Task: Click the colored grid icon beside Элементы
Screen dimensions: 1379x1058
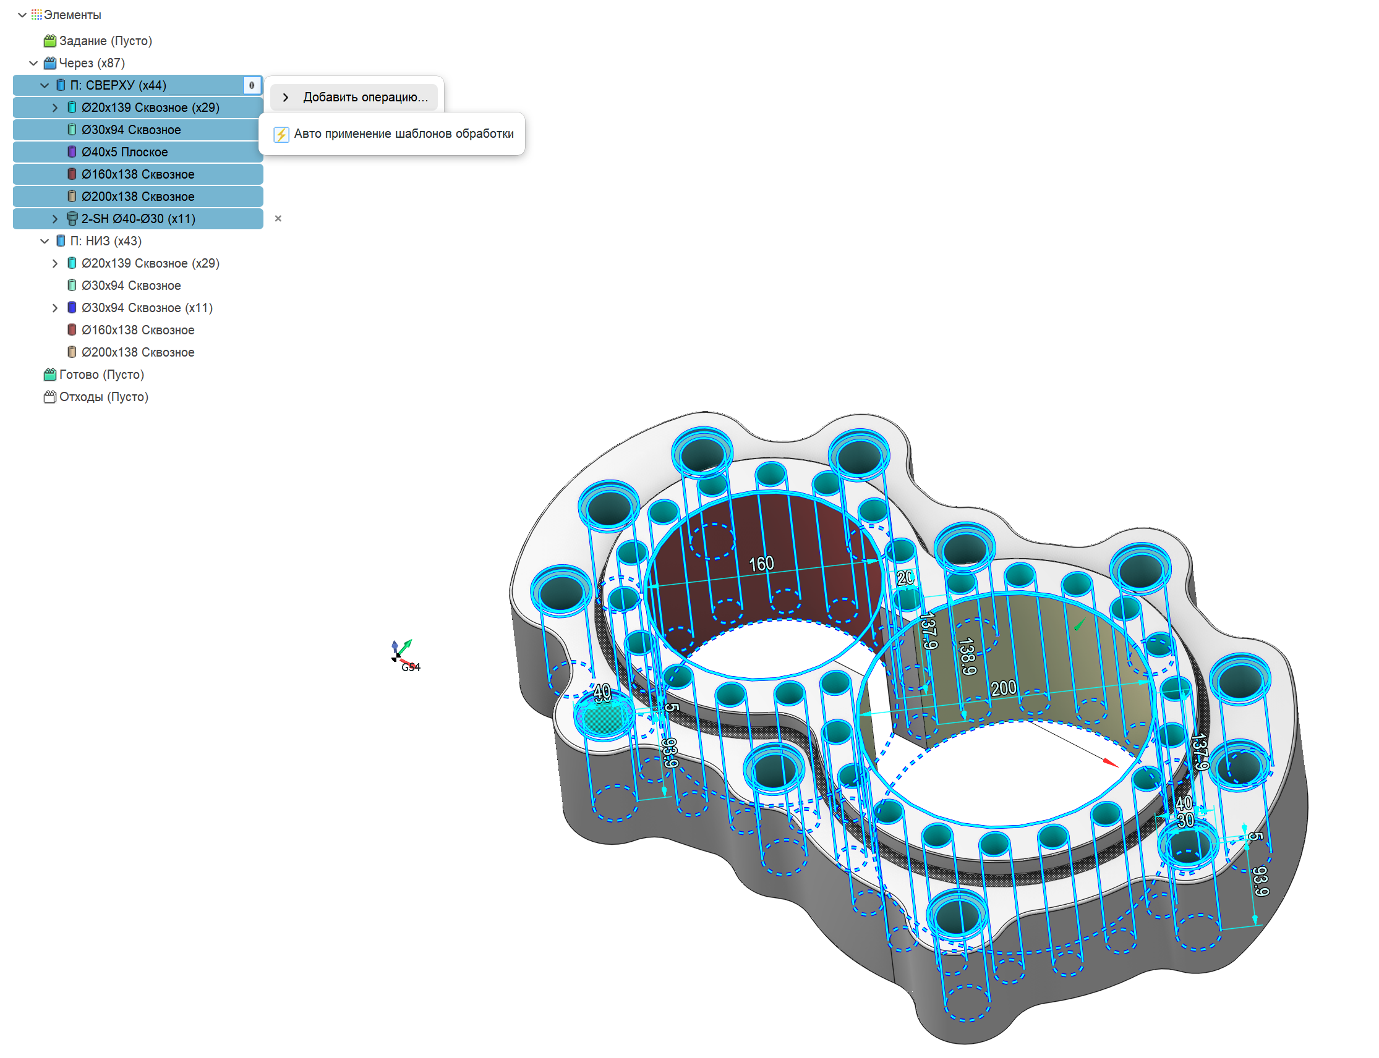Action: pyautogui.click(x=36, y=14)
